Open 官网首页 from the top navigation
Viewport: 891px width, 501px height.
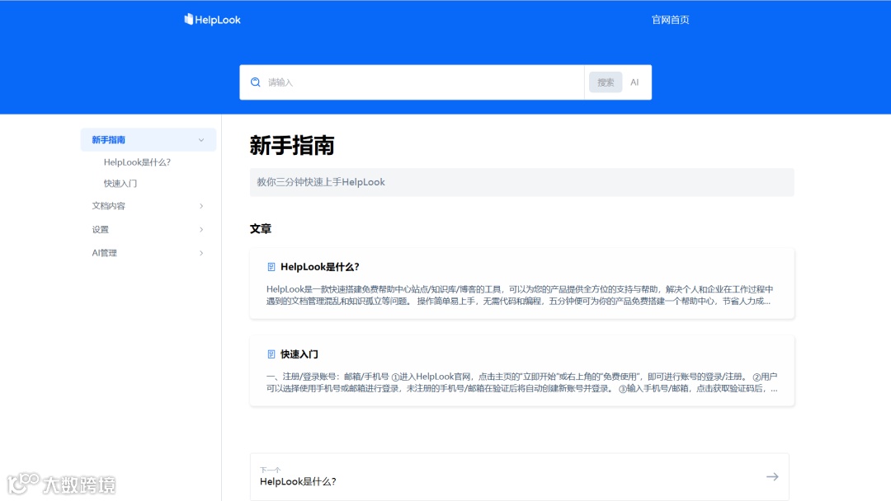point(670,19)
